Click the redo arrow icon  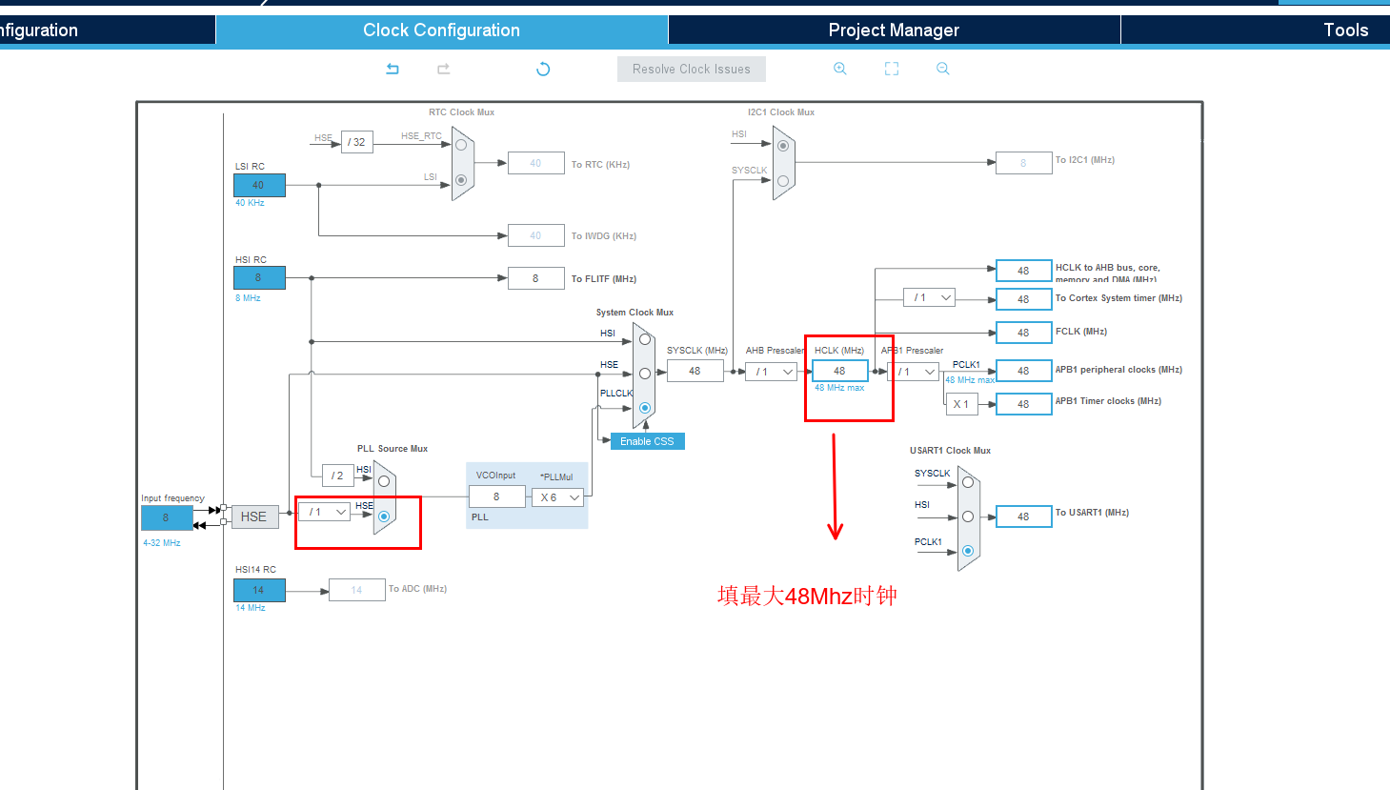pos(443,69)
